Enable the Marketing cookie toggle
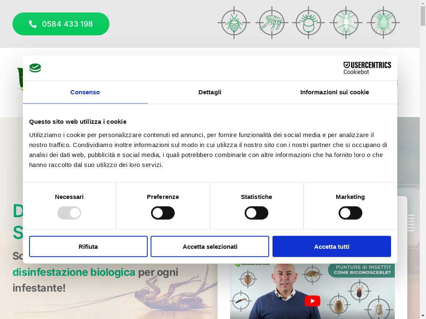This screenshot has height=319, width=426. 350,213
